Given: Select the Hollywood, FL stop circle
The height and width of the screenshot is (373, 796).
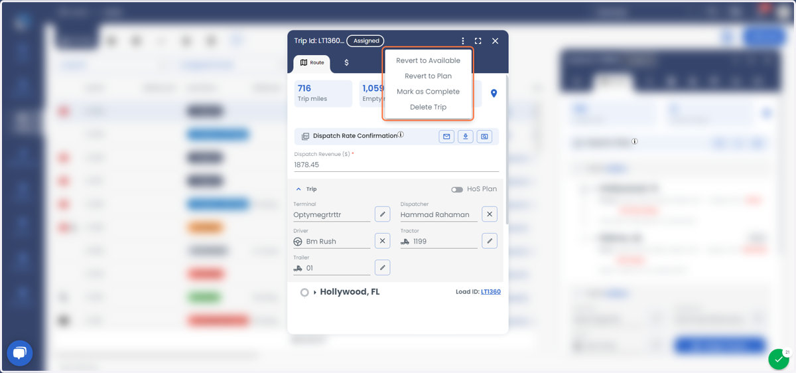Looking at the screenshot, I should coord(304,292).
